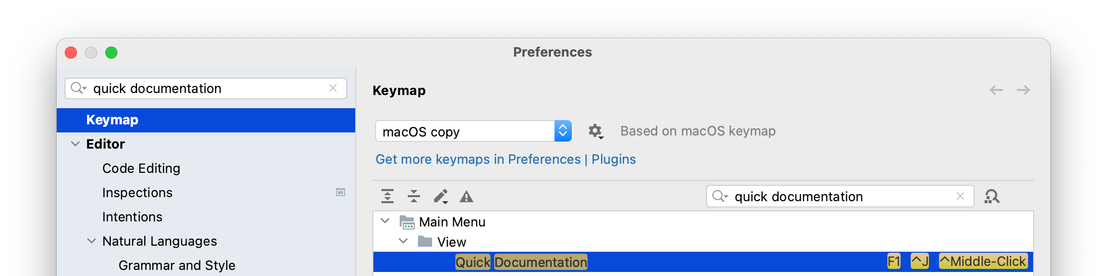
Task: Navigate back with the left arrow
Action: click(x=996, y=90)
